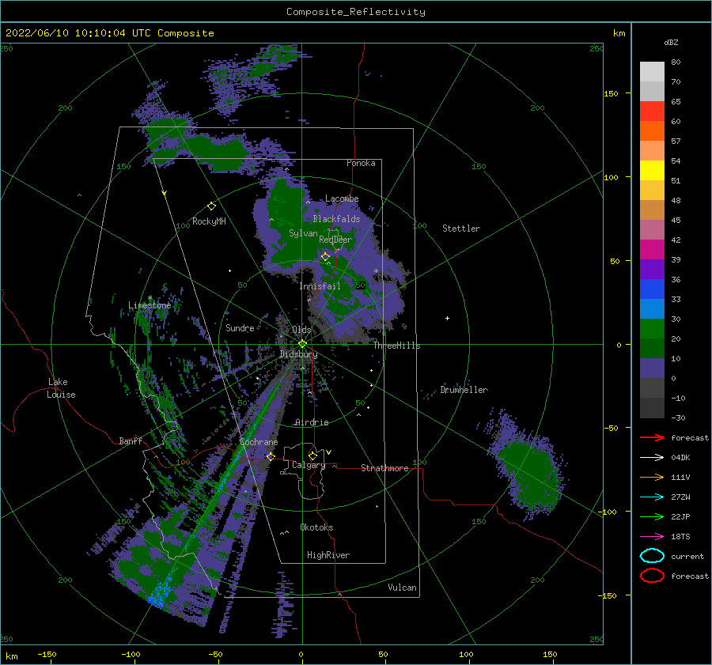Click the magenta 18TS arrow icon
Viewport: 712px width, 665px height.
[652, 537]
